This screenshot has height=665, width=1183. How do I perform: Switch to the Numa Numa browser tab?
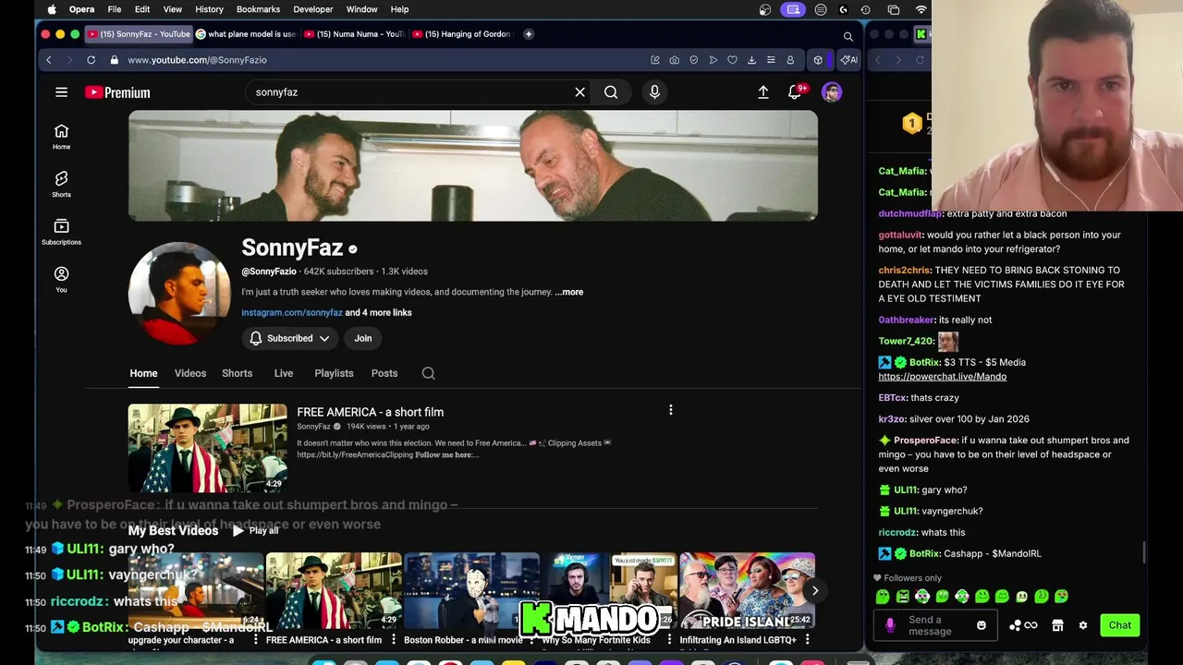(x=356, y=34)
